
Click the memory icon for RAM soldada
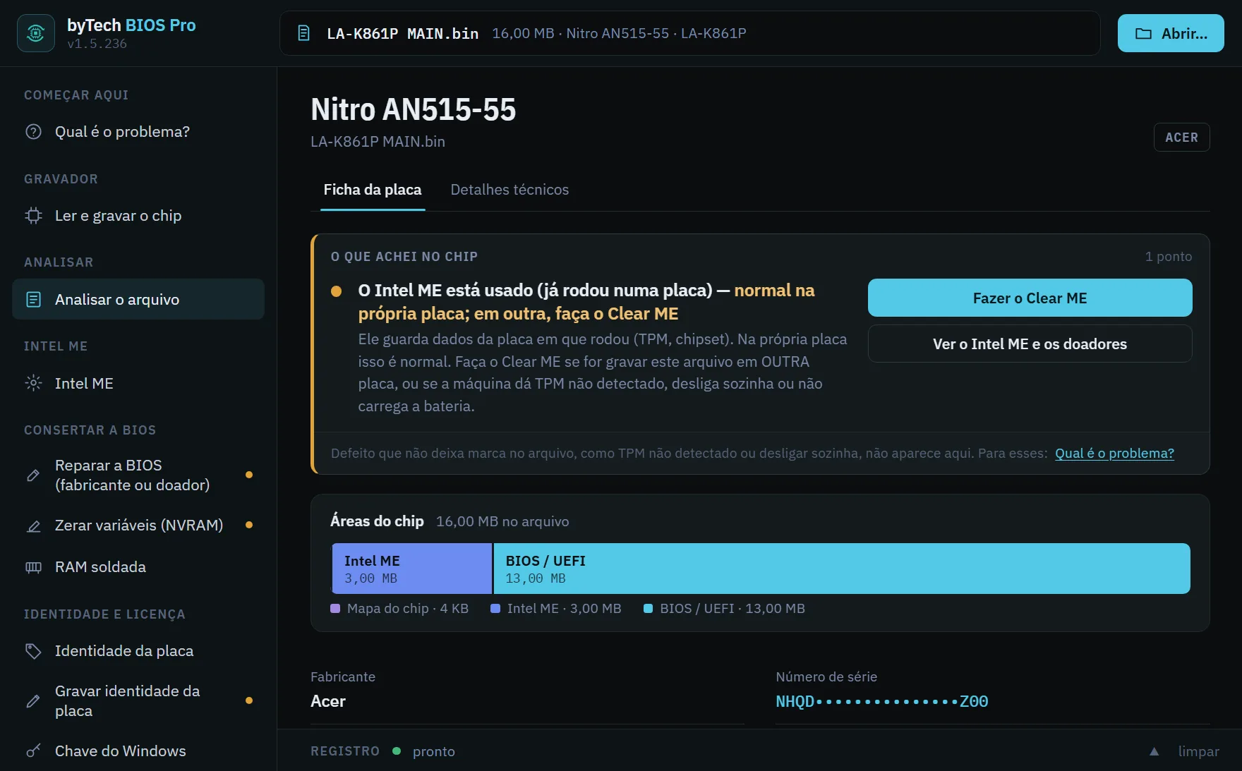pos(33,567)
